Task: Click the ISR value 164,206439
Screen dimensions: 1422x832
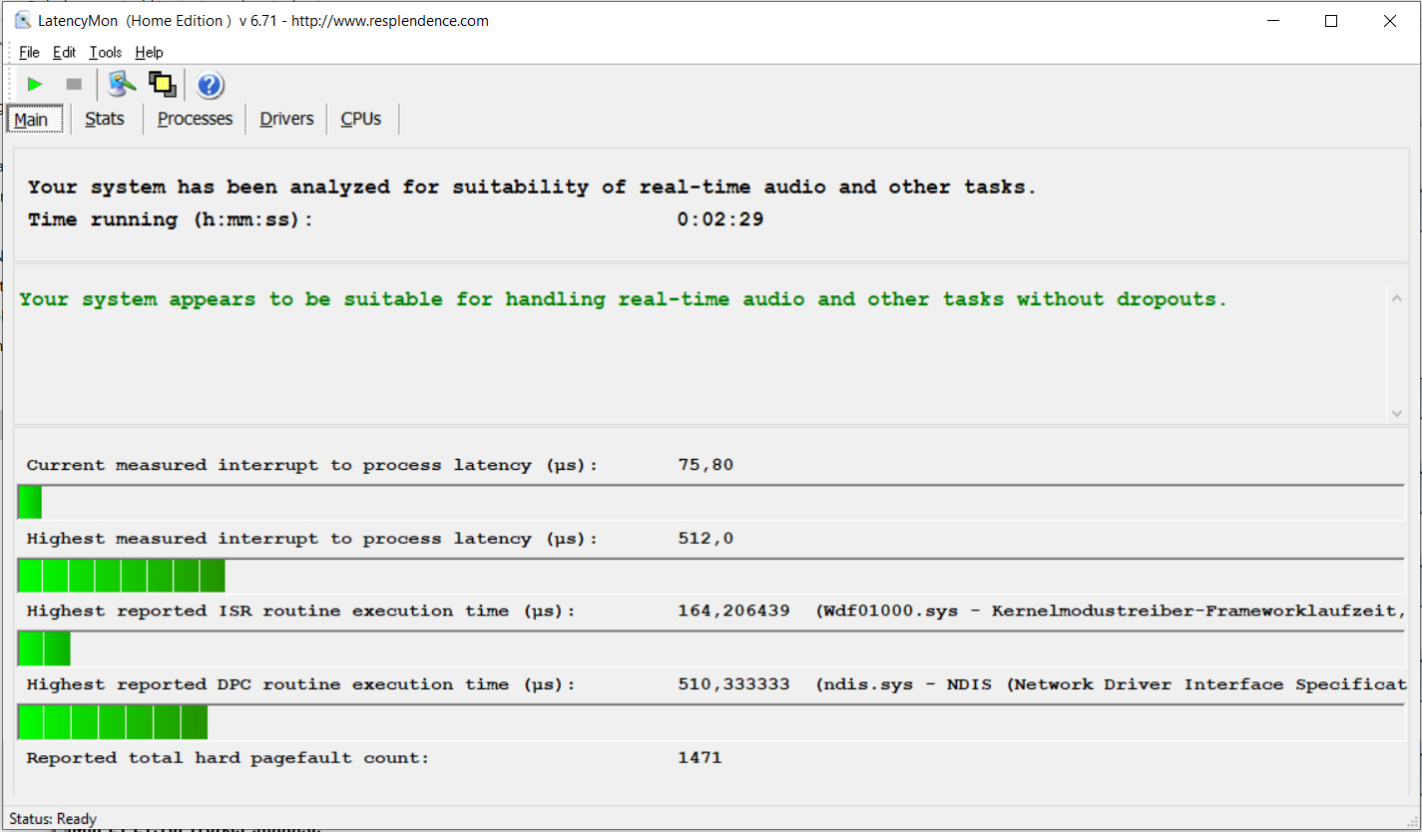Action: point(733,612)
